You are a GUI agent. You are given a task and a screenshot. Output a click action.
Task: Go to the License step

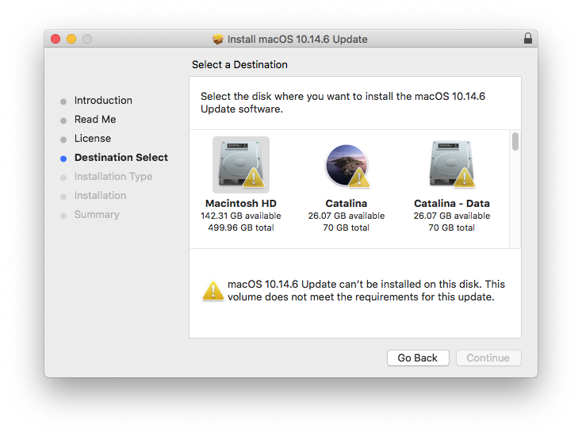[93, 138]
